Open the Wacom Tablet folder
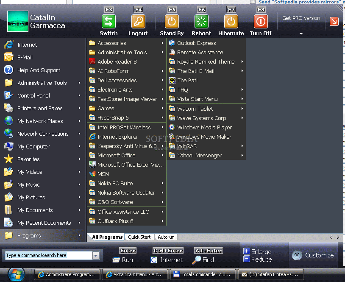This screenshot has height=282, width=345. coord(206,109)
